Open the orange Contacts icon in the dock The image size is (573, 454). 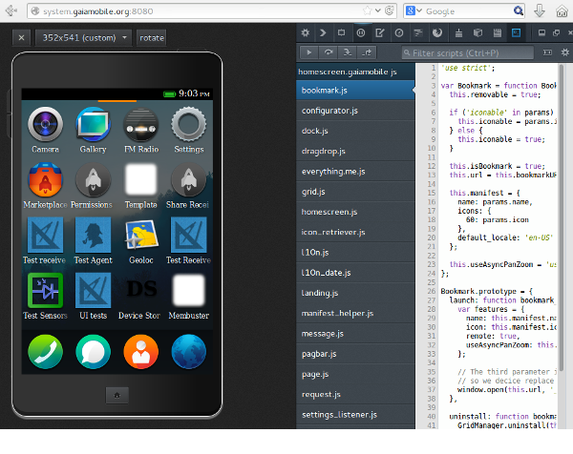pyautogui.click(x=140, y=351)
